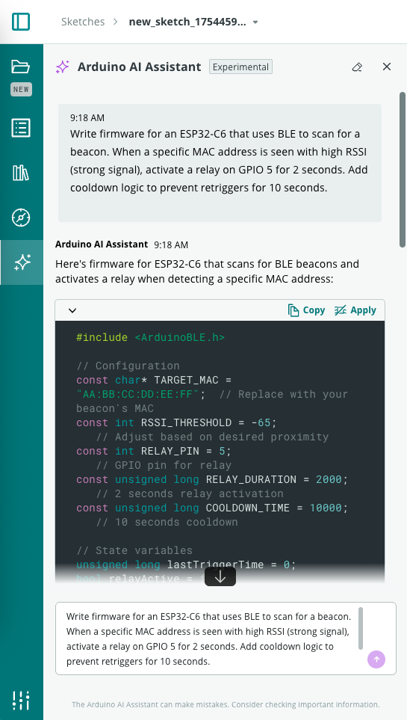Click the prompt input scrollbar
The width and height of the screenshot is (407, 720).
pos(361,628)
